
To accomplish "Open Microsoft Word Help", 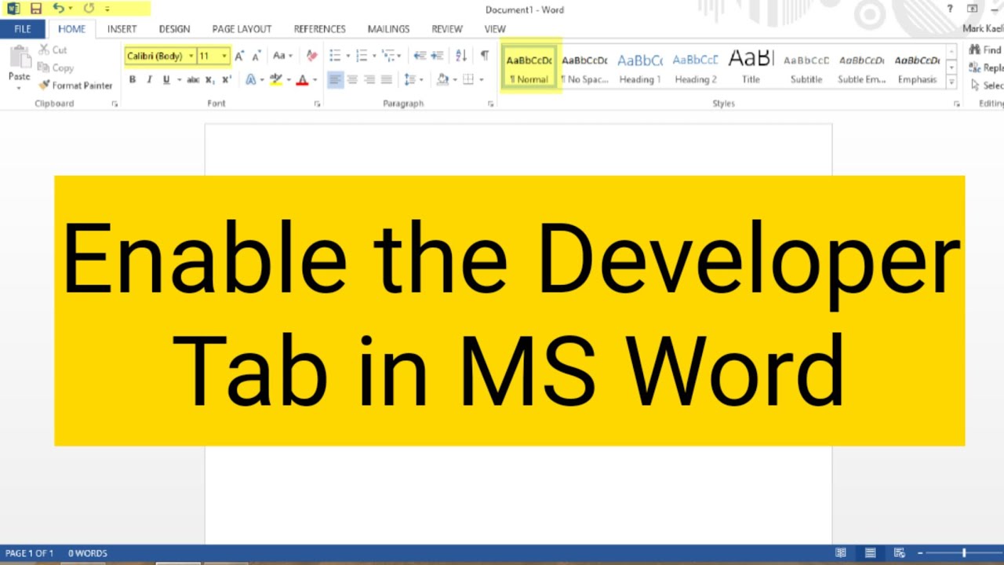I will click(950, 9).
